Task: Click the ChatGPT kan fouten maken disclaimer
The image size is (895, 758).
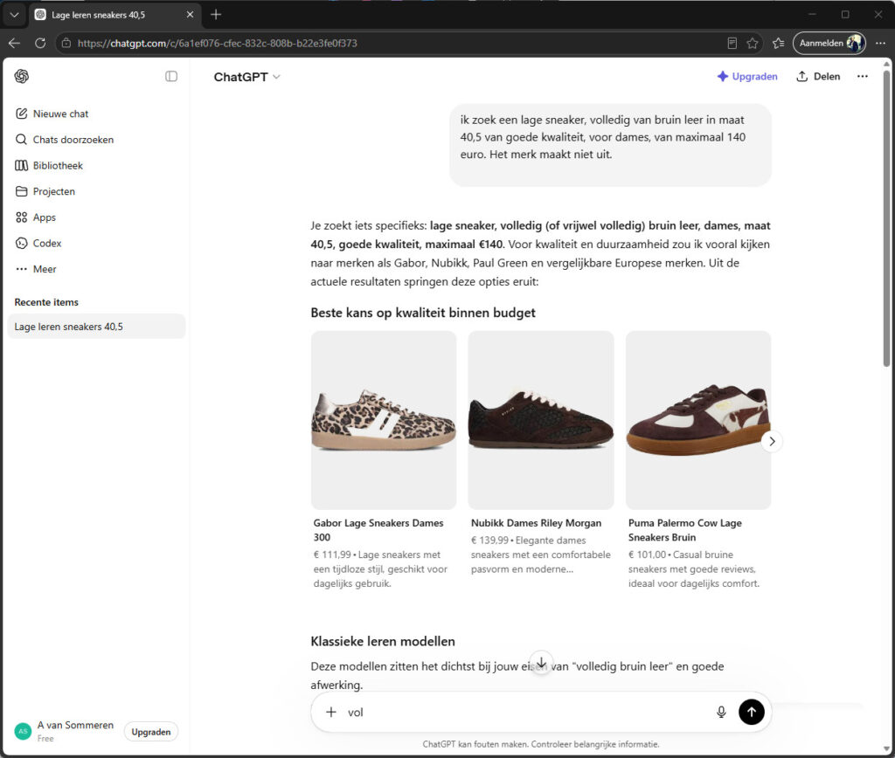Action: click(x=540, y=744)
